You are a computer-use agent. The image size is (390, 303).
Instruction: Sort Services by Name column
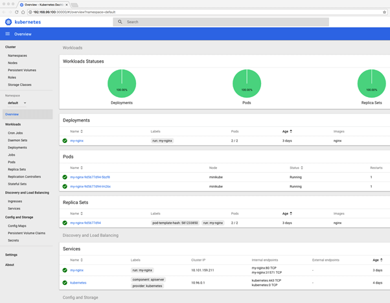point(76,260)
